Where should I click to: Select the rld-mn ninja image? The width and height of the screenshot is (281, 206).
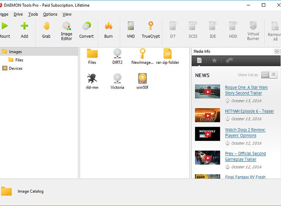(92, 81)
